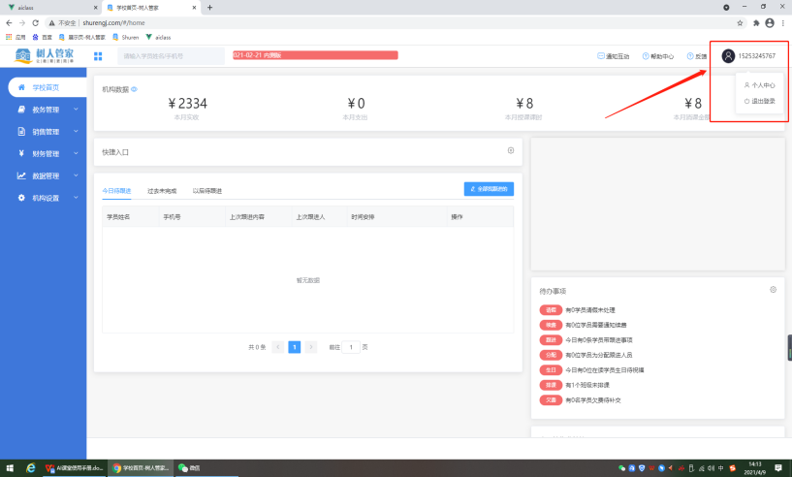
Task: Expand the 教务管理 sidebar menu
Action: coord(47,110)
